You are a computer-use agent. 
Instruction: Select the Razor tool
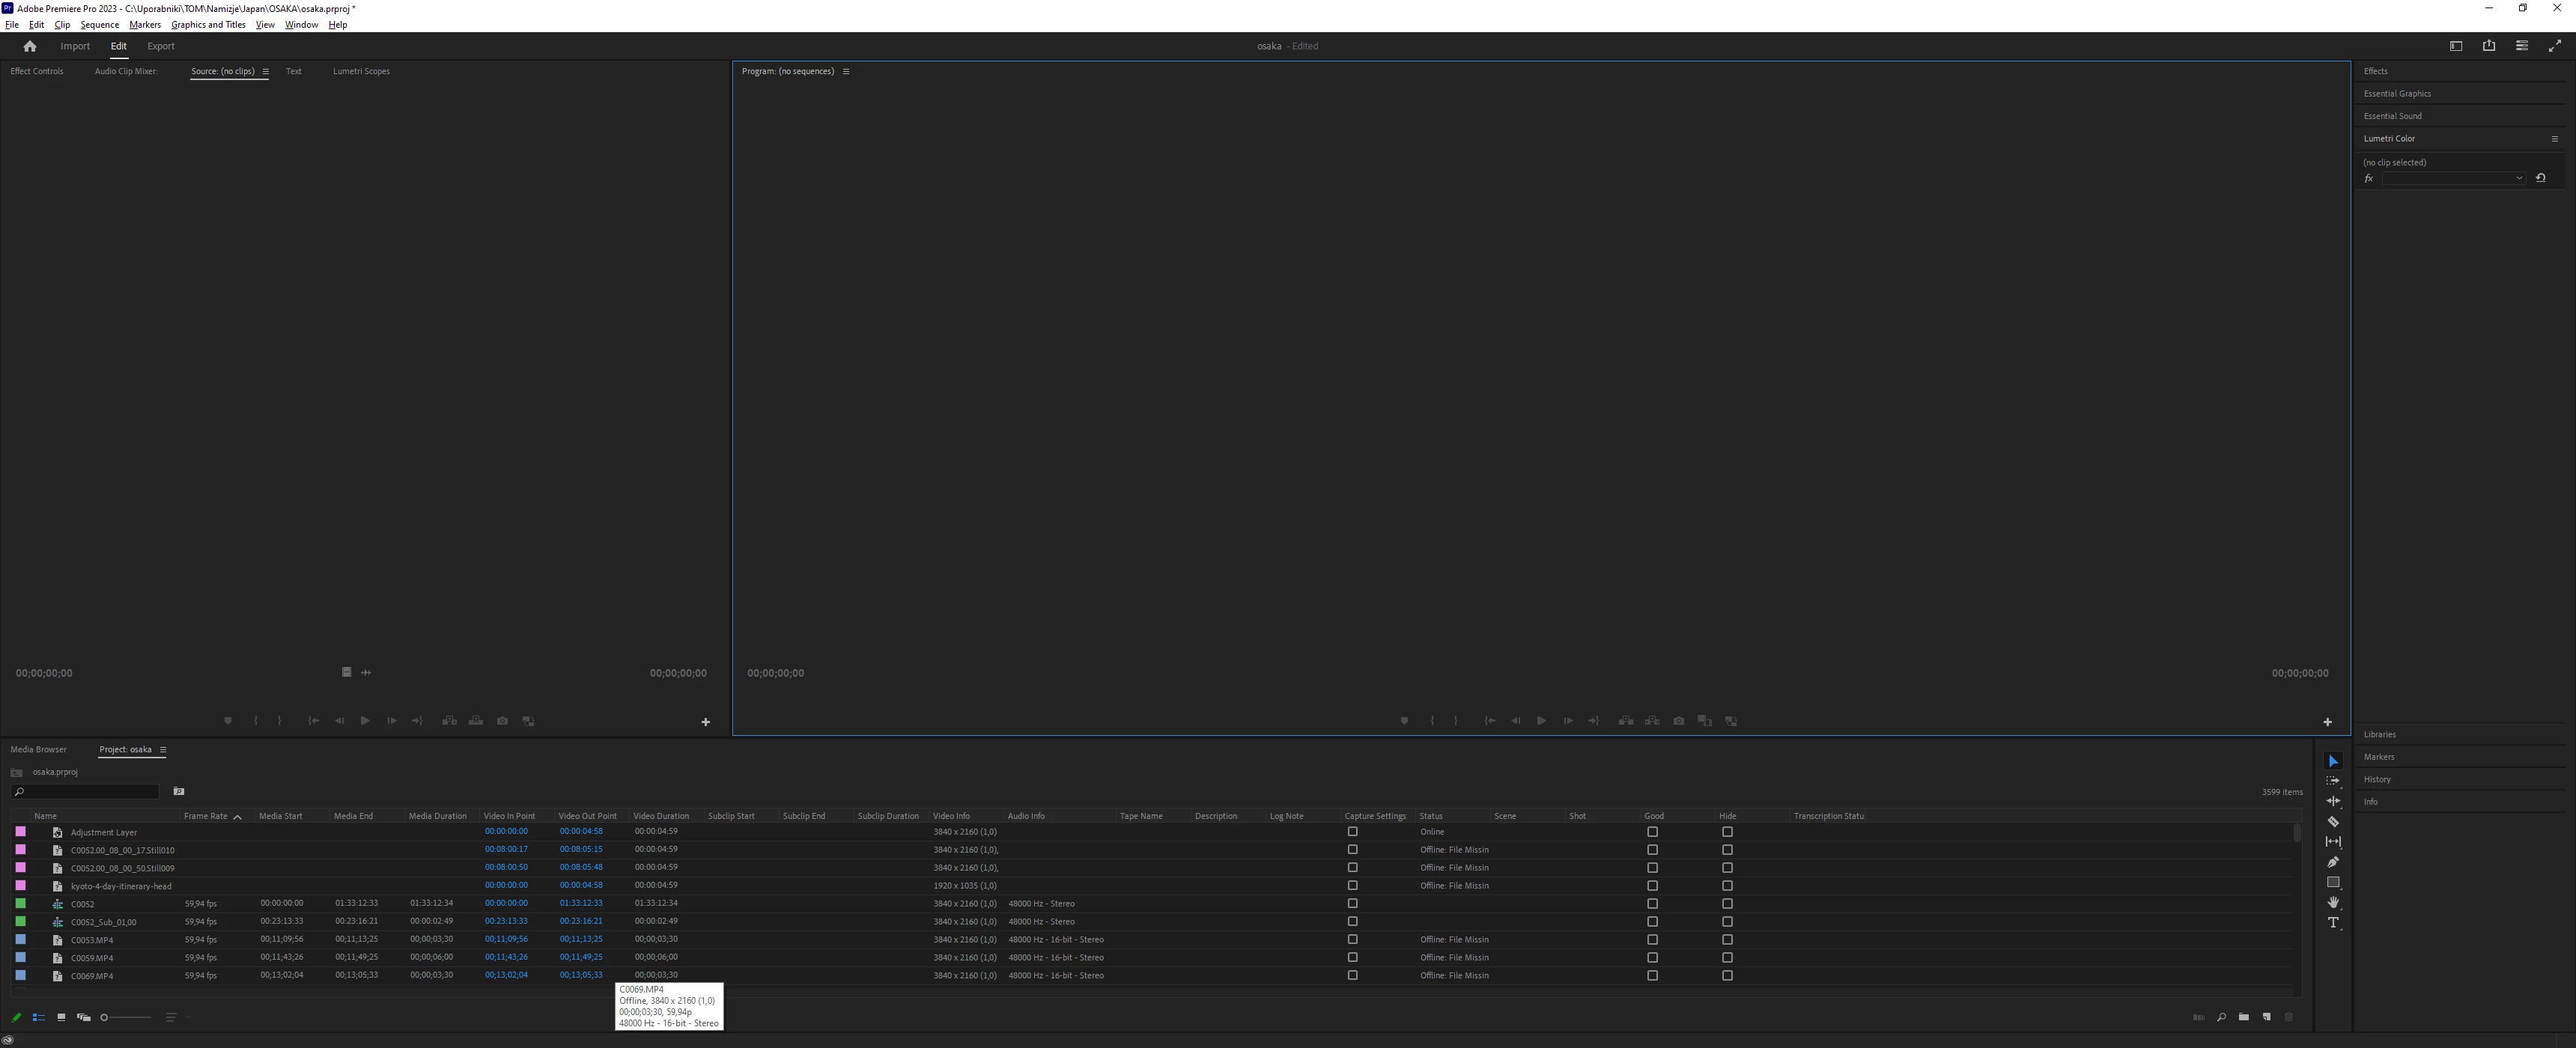click(x=2333, y=822)
